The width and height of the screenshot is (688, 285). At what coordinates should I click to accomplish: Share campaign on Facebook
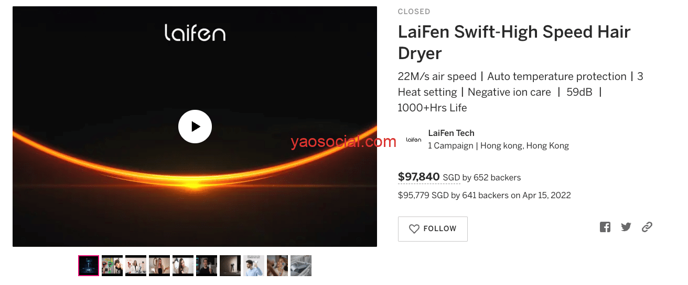(605, 227)
